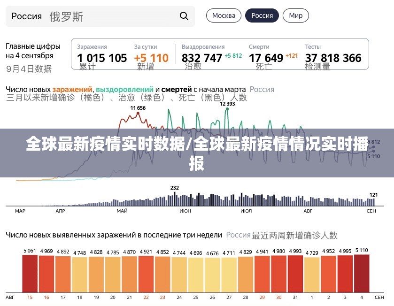Screen dimensions: 394x306
Task: Click the Тесты 37 818 366 figure
Action: [333, 58]
